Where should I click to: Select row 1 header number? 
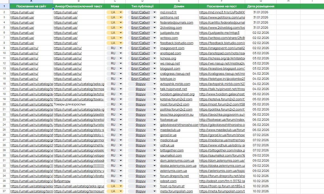coord(4,6)
